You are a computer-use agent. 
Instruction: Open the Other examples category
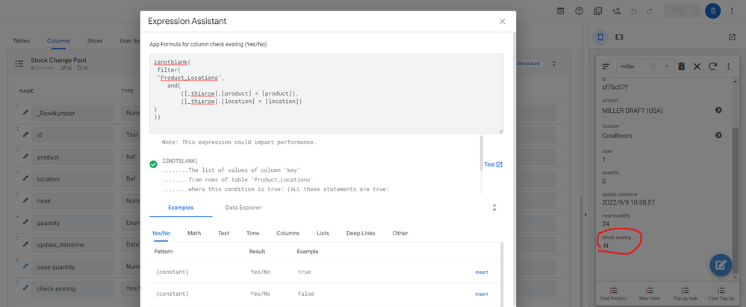400,233
